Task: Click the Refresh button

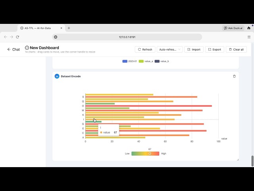Action: coord(145,49)
